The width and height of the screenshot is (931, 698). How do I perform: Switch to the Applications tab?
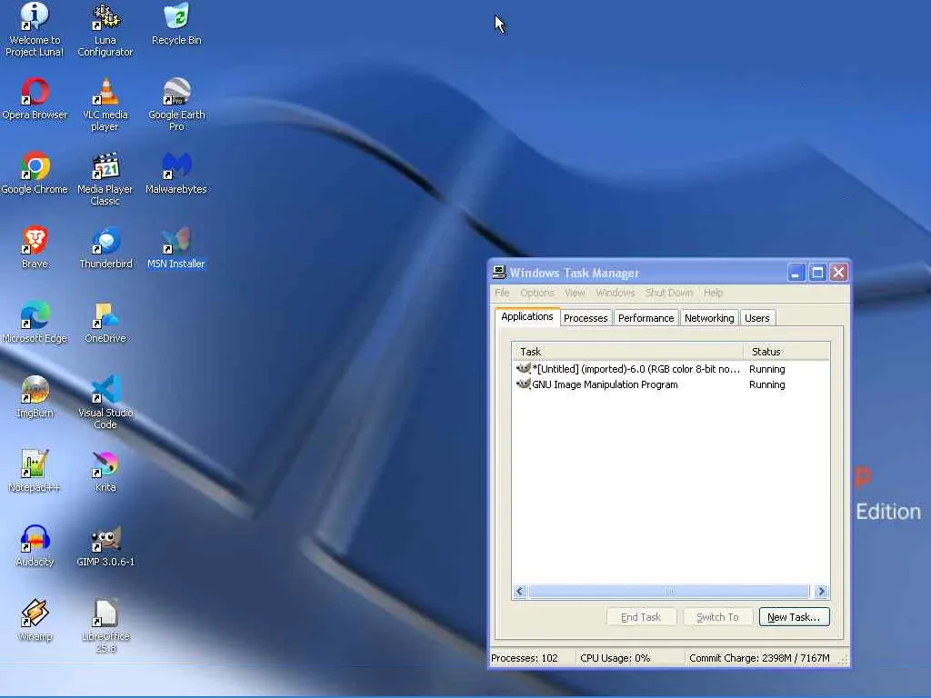[526, 316]
